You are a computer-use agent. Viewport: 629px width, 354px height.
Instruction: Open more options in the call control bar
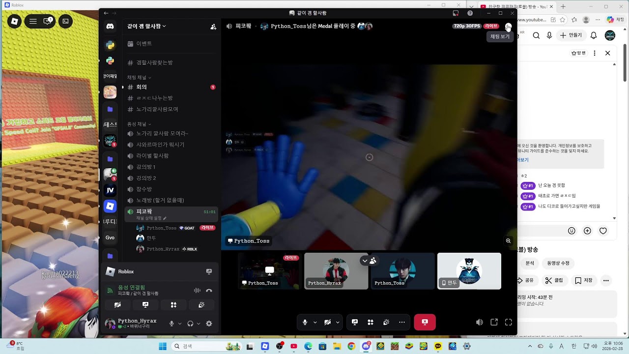402,322
